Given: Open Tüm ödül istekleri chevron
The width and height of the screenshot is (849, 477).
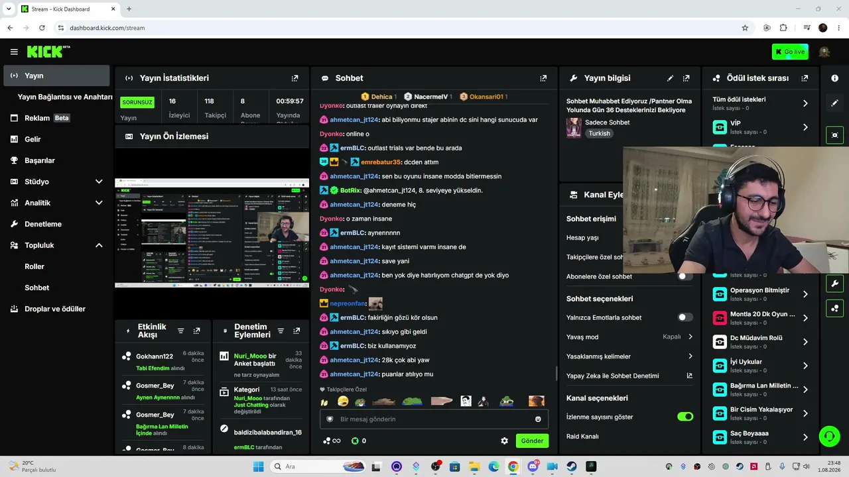Looking at the screenshot, I should click(x=805, y=103).
